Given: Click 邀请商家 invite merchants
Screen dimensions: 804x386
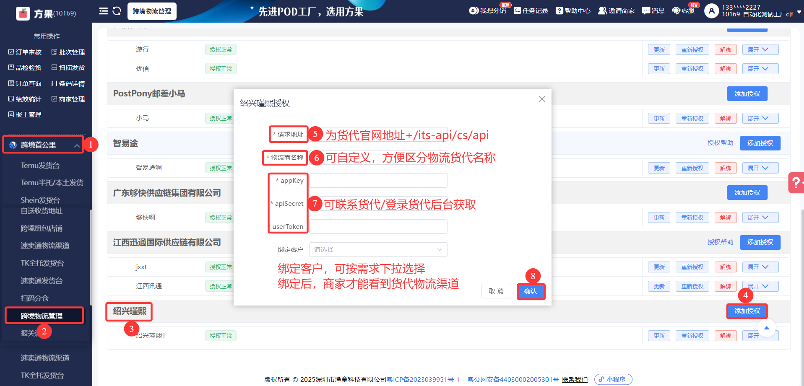Looking at the screenshot, I should (616, 10).
